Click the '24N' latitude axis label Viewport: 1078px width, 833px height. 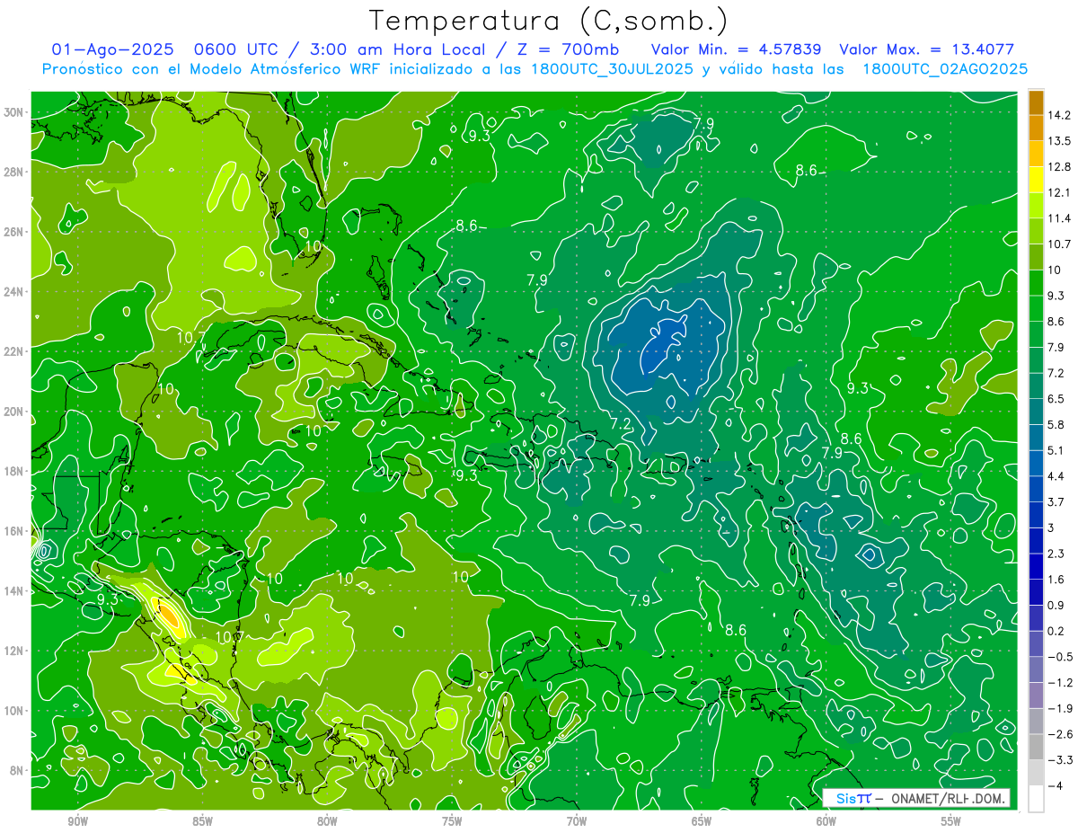(x=14, y=291)
